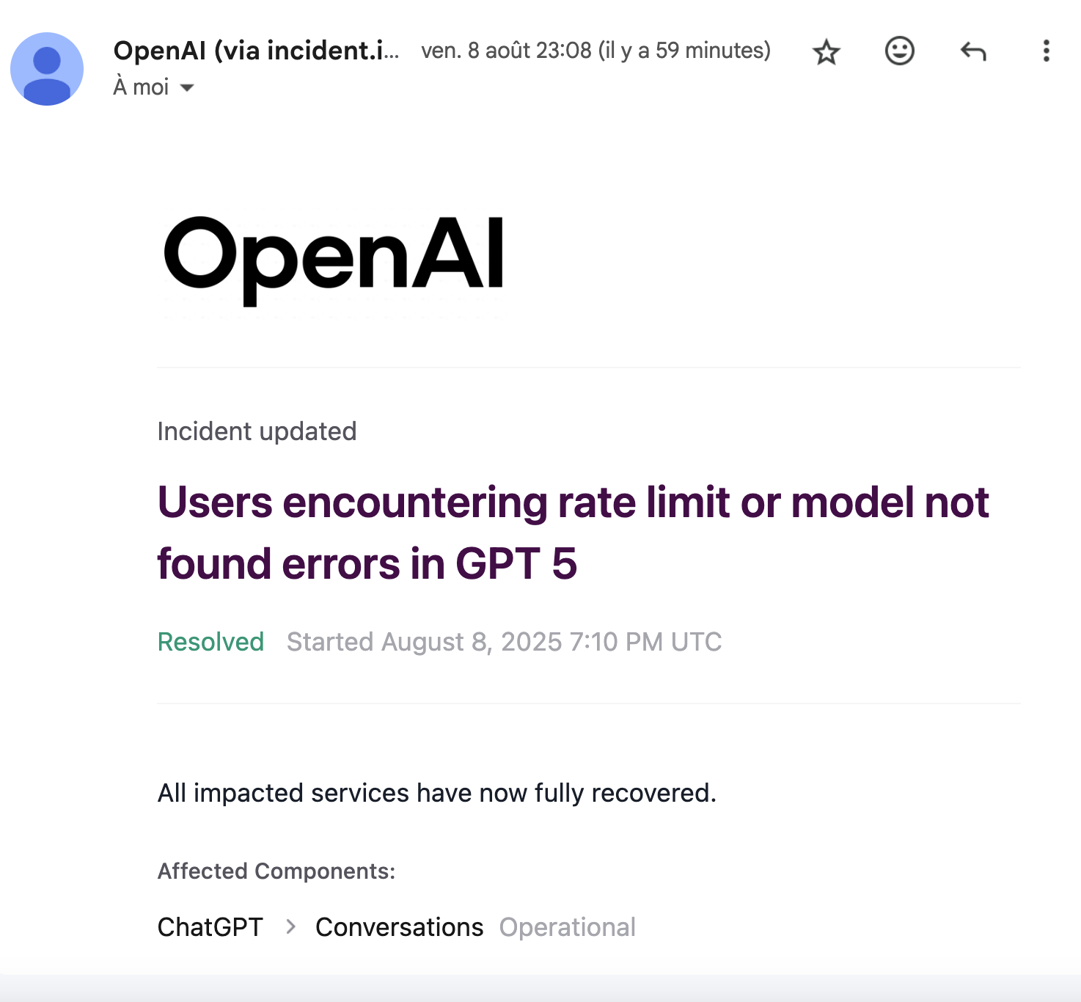
Task: Click the 'All impacted services' recovery message
Action: [x=436, y=793]
